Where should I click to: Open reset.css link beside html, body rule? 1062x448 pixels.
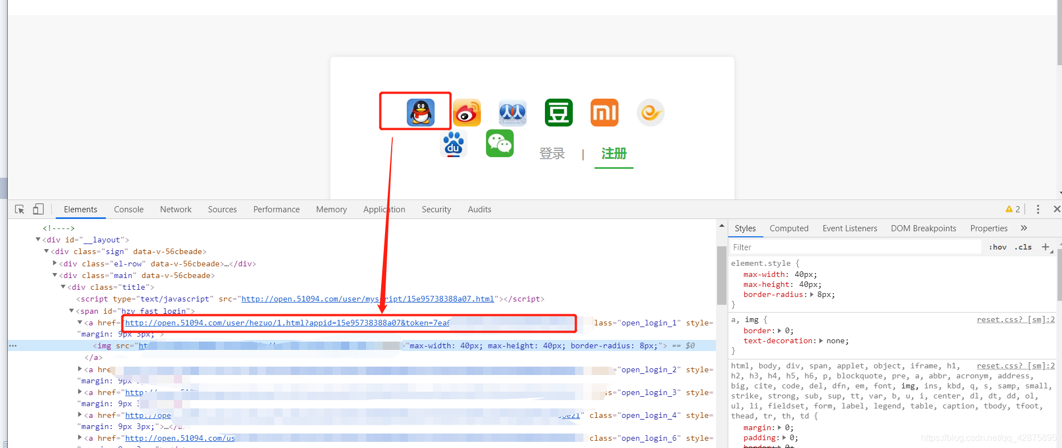(x=1016, y=366)
